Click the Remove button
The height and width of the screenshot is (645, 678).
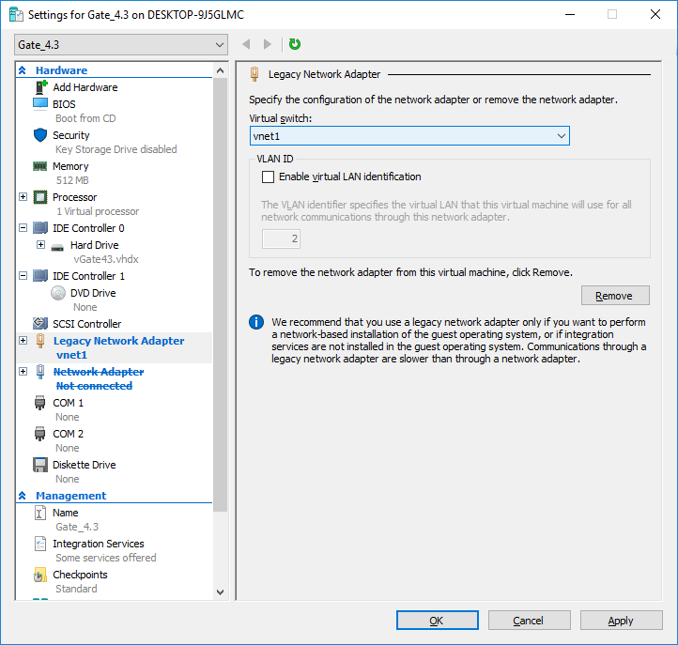615,295
